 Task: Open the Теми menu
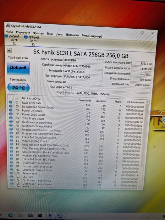coord(50,34)
